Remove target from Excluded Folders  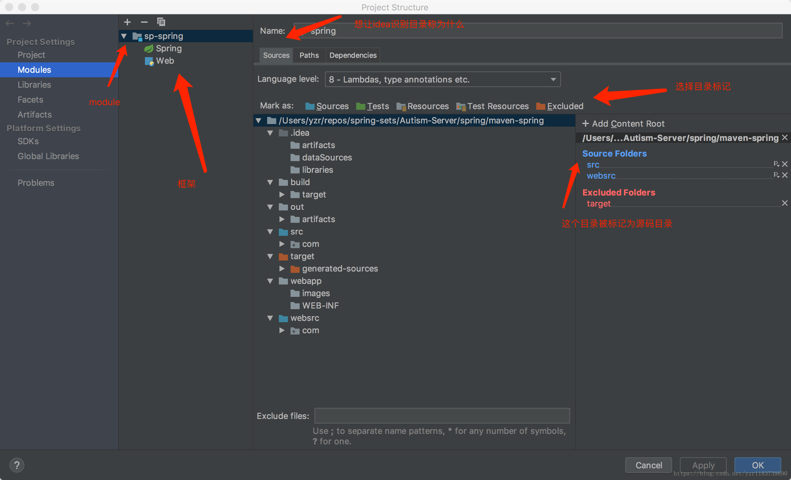tap(785, 203)
